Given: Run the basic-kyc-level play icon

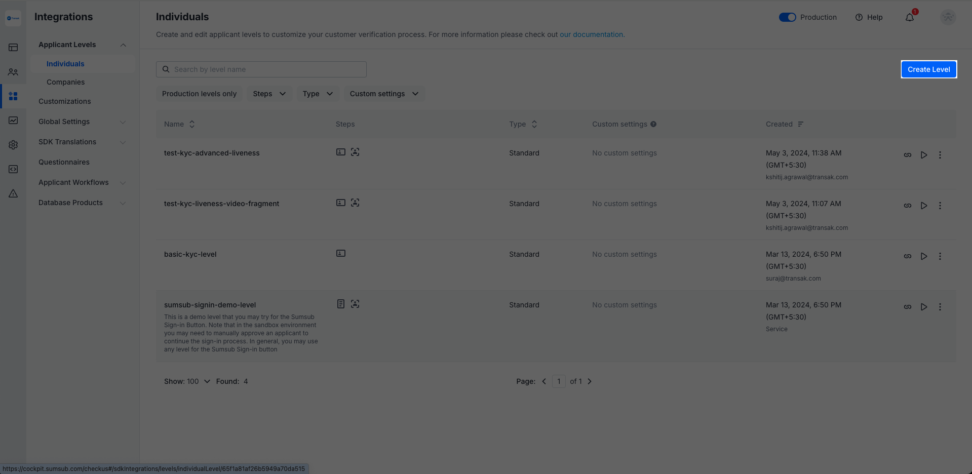Looking at the screenshot, I should click(924, 256).
